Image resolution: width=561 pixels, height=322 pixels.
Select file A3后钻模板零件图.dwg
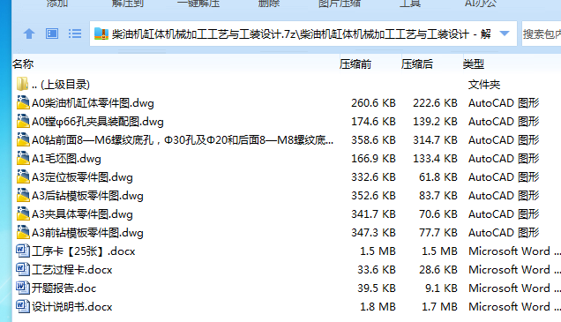[87, 196]
